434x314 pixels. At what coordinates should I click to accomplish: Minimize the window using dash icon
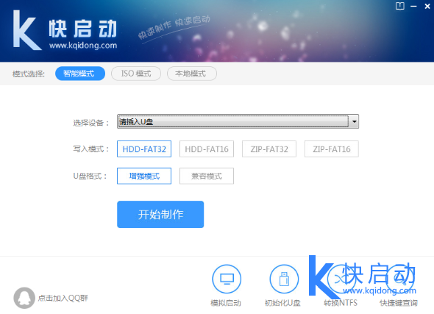pos(413,6)
